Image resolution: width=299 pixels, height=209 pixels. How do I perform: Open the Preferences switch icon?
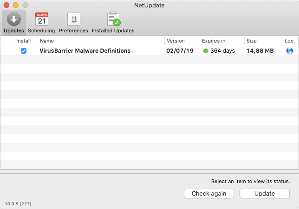[x=74, y=19]
